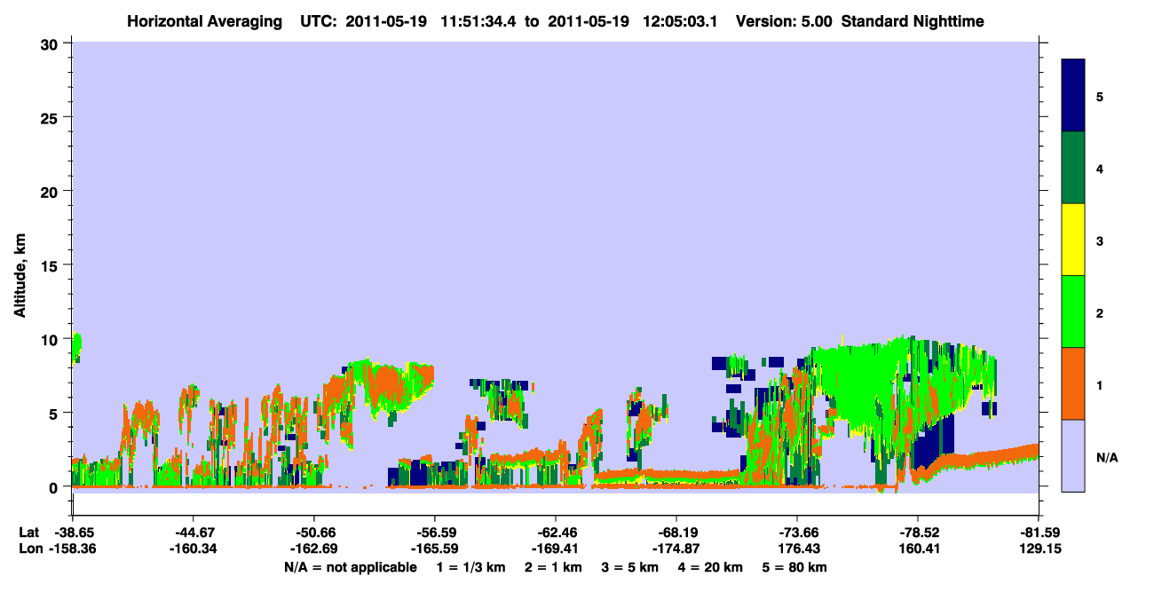The image size is (1154, 592).
Task: Click the longitude value -160.34
Action: (x=193, y=549)
